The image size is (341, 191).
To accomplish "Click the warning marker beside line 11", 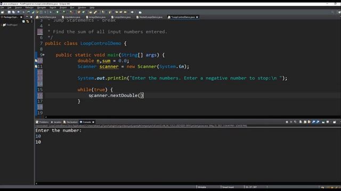I will click(36, 66).
